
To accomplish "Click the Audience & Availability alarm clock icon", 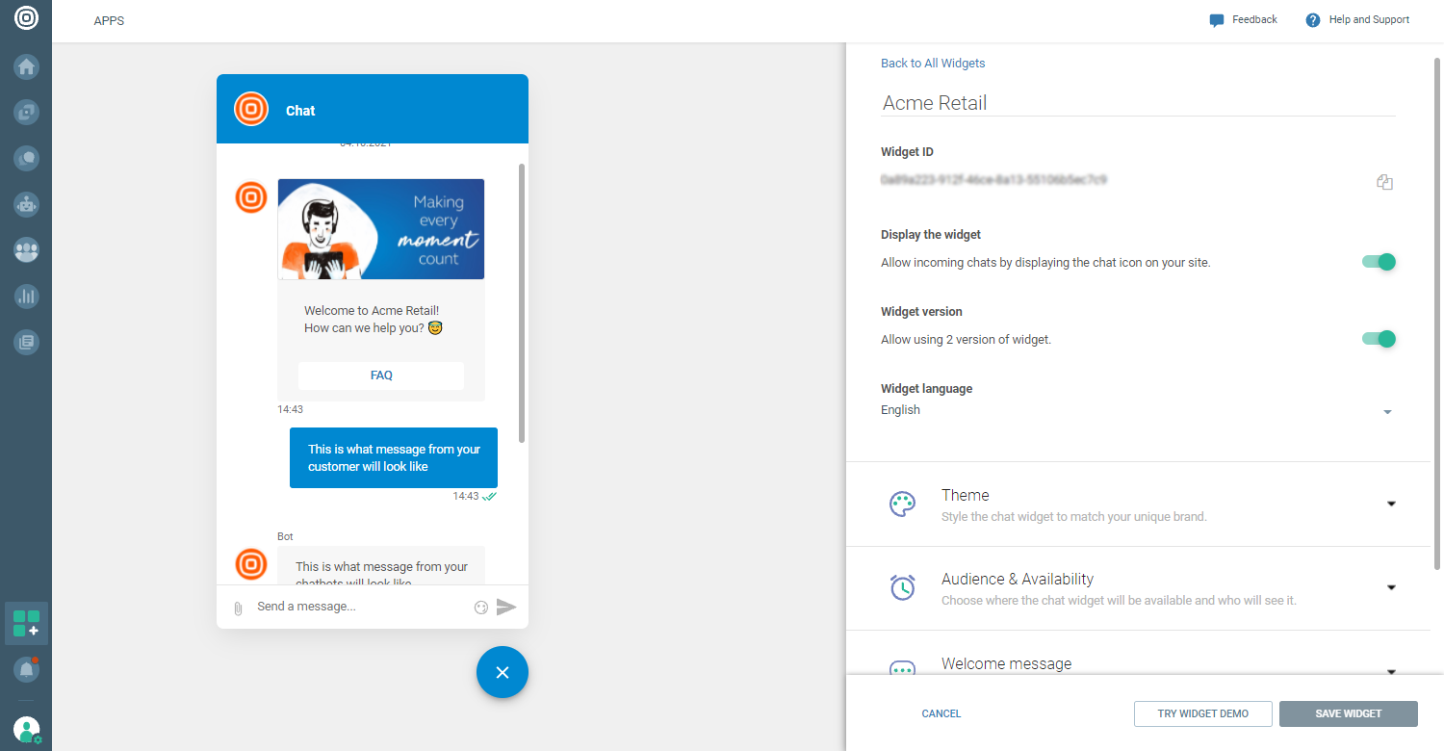I will pyautogui.click(x=902, y=587).
